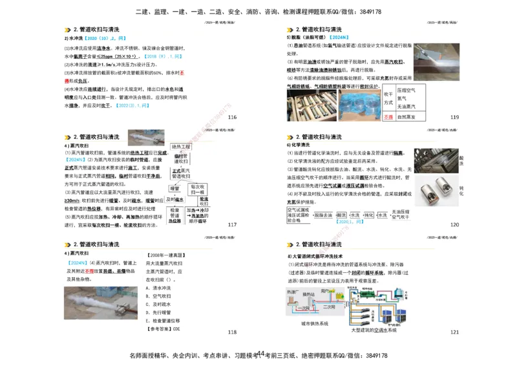Click the 绝热工程 flowchart box

181,147
